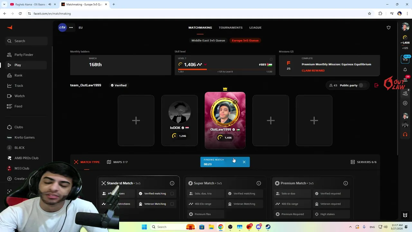
Task: Expand the Maps 7/7 selector
Action: 117,162
